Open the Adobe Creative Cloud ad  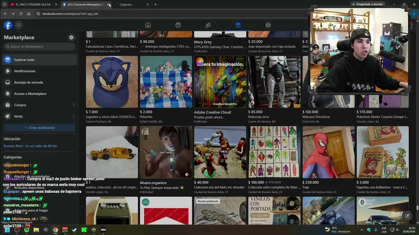220,82
